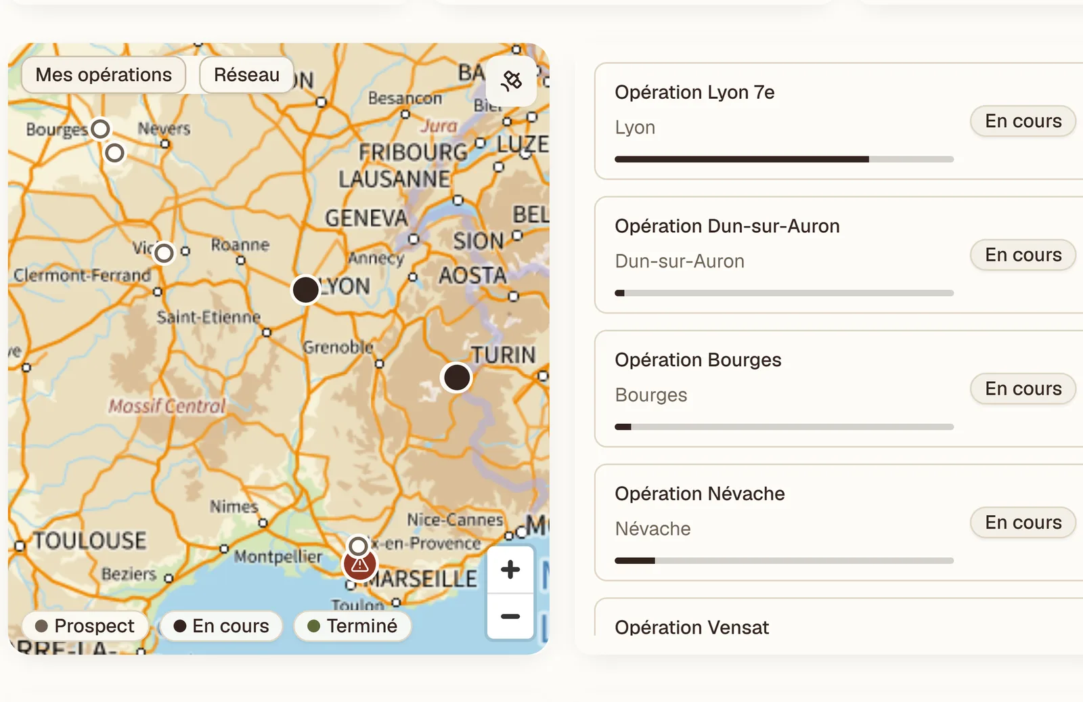Toggle the Terminé legend filter

pos(353,626)
